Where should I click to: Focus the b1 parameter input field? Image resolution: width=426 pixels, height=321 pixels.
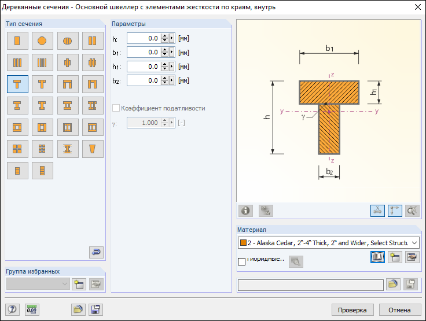144,52
